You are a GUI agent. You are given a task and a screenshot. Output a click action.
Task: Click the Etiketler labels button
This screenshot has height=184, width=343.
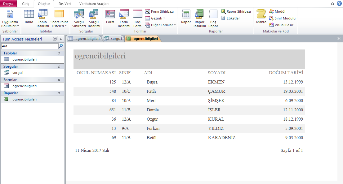click(x=230, y=18)
